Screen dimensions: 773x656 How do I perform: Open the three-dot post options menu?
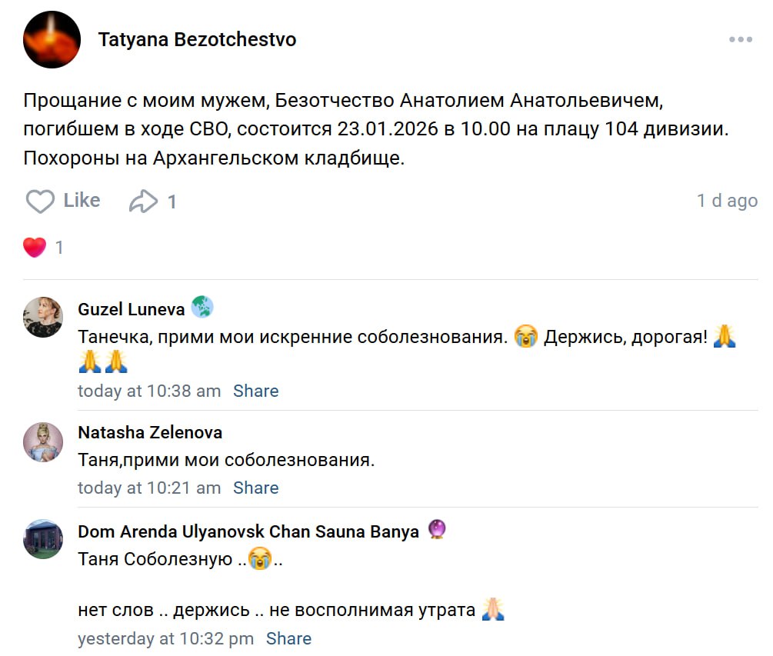741,40
